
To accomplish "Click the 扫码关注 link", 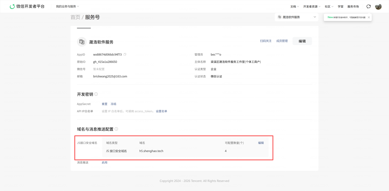I will pyautogui.click(x=266, y=41).
